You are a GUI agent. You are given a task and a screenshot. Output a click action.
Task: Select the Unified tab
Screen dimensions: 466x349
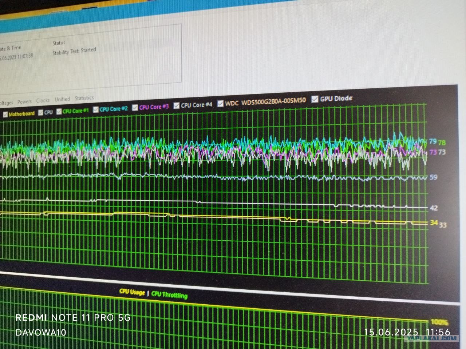(x=62, y=99)
